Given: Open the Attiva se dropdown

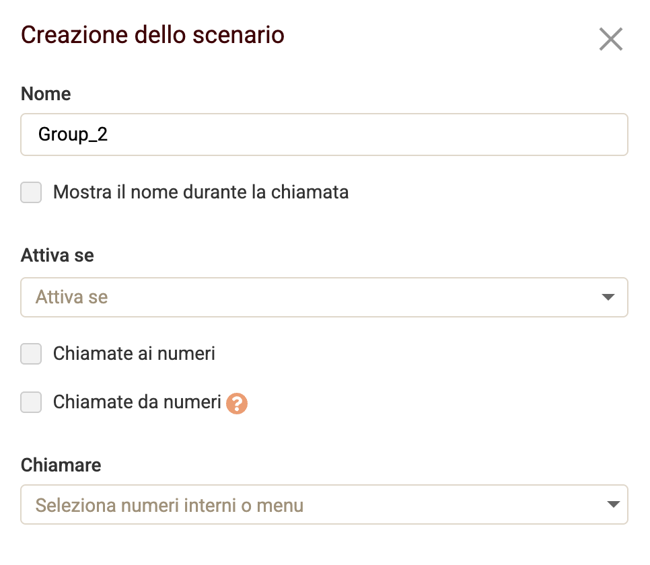Looking at the screenshot, I should (324, 297).
